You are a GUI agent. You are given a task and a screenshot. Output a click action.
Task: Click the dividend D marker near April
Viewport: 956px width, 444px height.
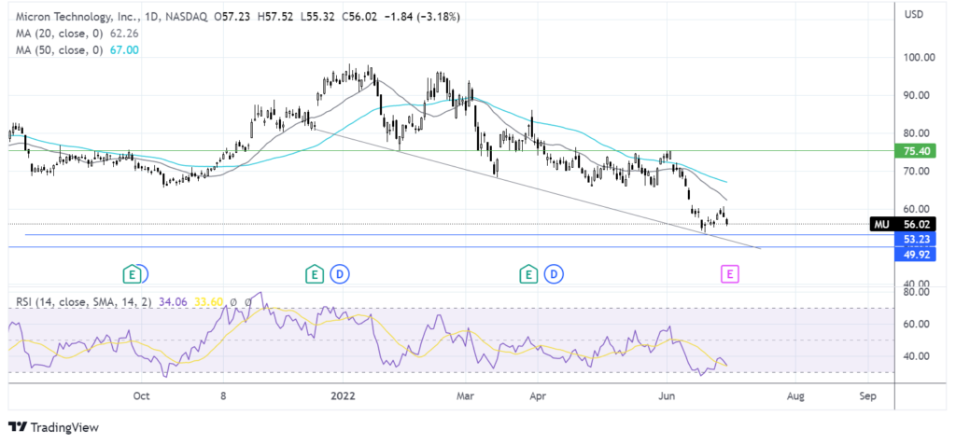(x=554, y=274)
